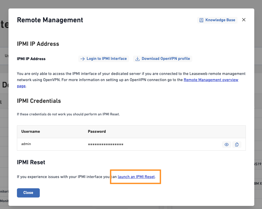Click the blue Close button

(28, 193)
